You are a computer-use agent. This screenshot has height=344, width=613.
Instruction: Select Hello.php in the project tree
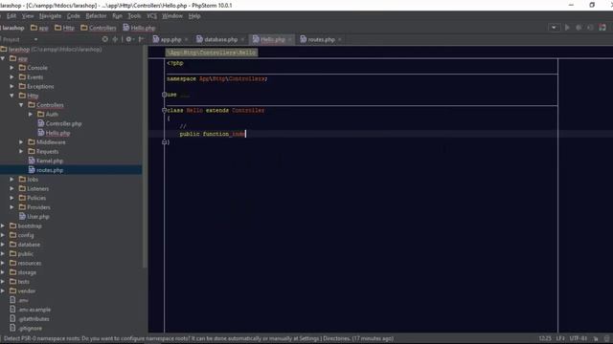(x=54, y=133)
